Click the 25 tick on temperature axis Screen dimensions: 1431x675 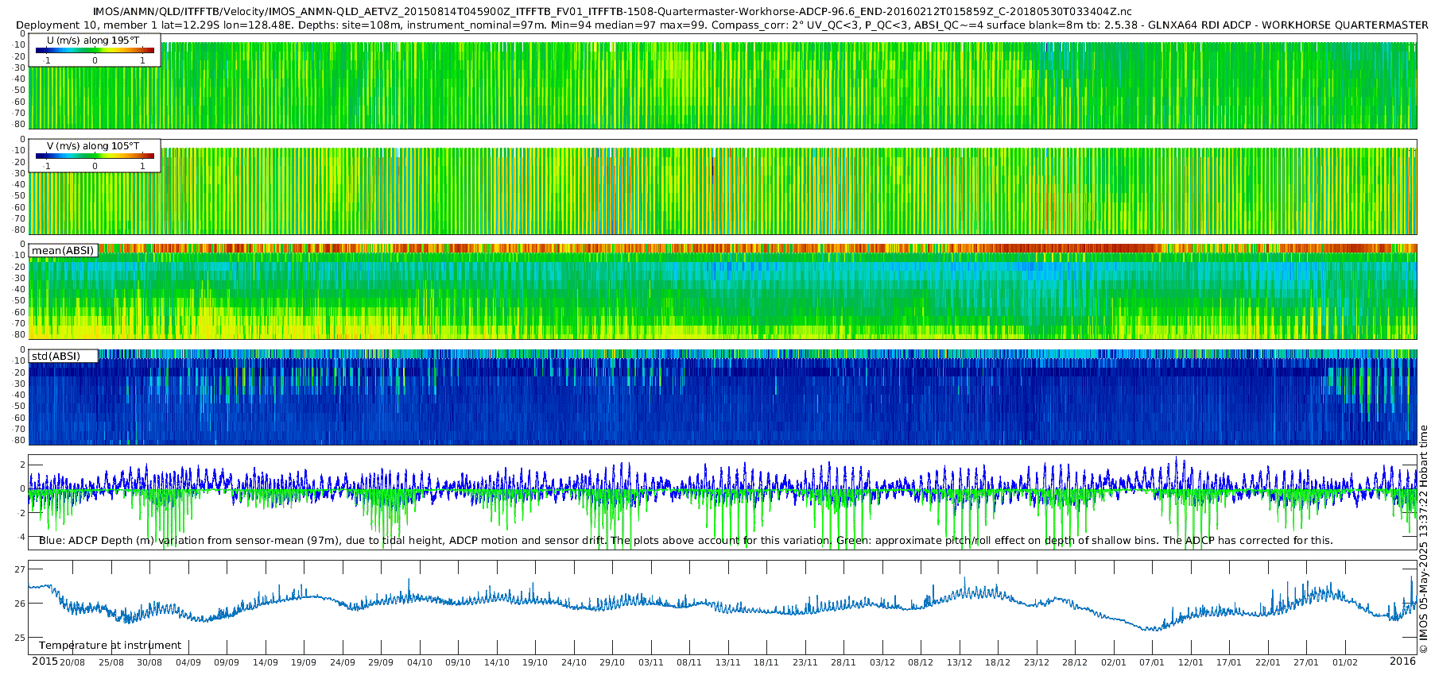pos(20,638)
